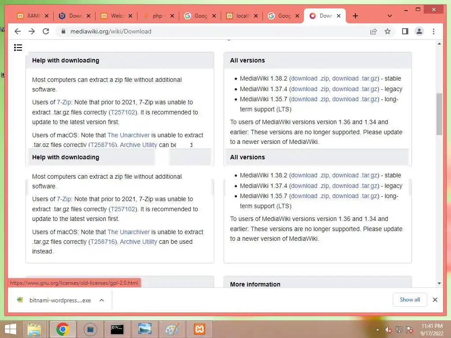Click the scrollbar up arrow
This screenshot has width=451, height=338.
click(x=439, y=44)
